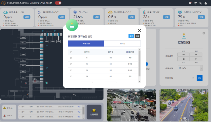Toggle the red switch in title bar
211x122 pixels.
[58, 3]
